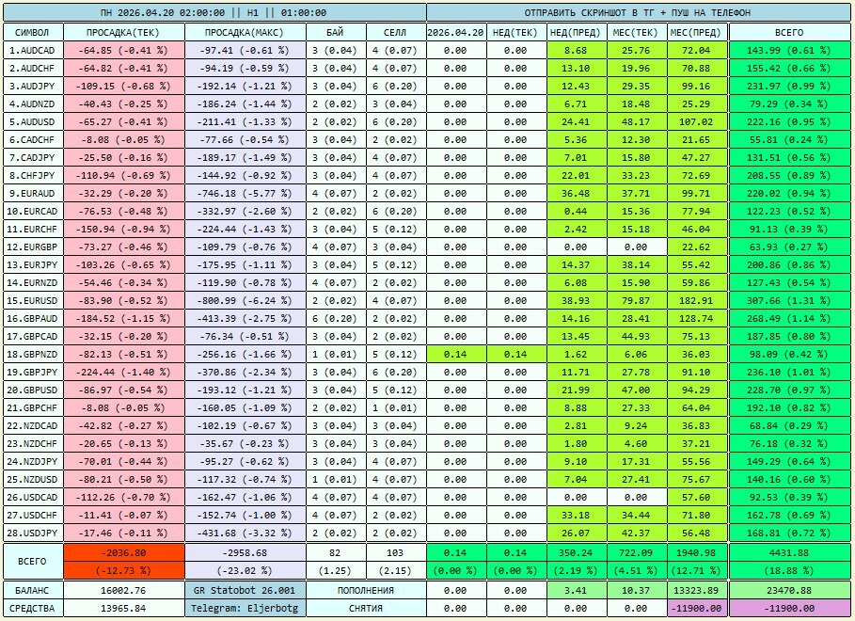The height and width of the screenshot is (621, 855).
Task: Click the previous week total 350.24
Action: click(576, 553)
